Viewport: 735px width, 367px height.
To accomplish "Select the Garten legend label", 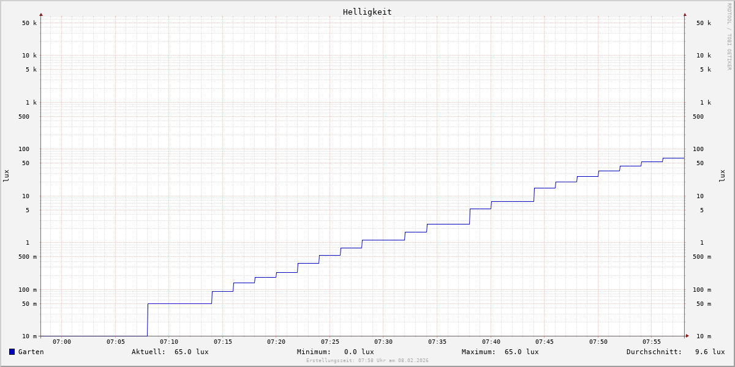I will (x=31, y=352).
